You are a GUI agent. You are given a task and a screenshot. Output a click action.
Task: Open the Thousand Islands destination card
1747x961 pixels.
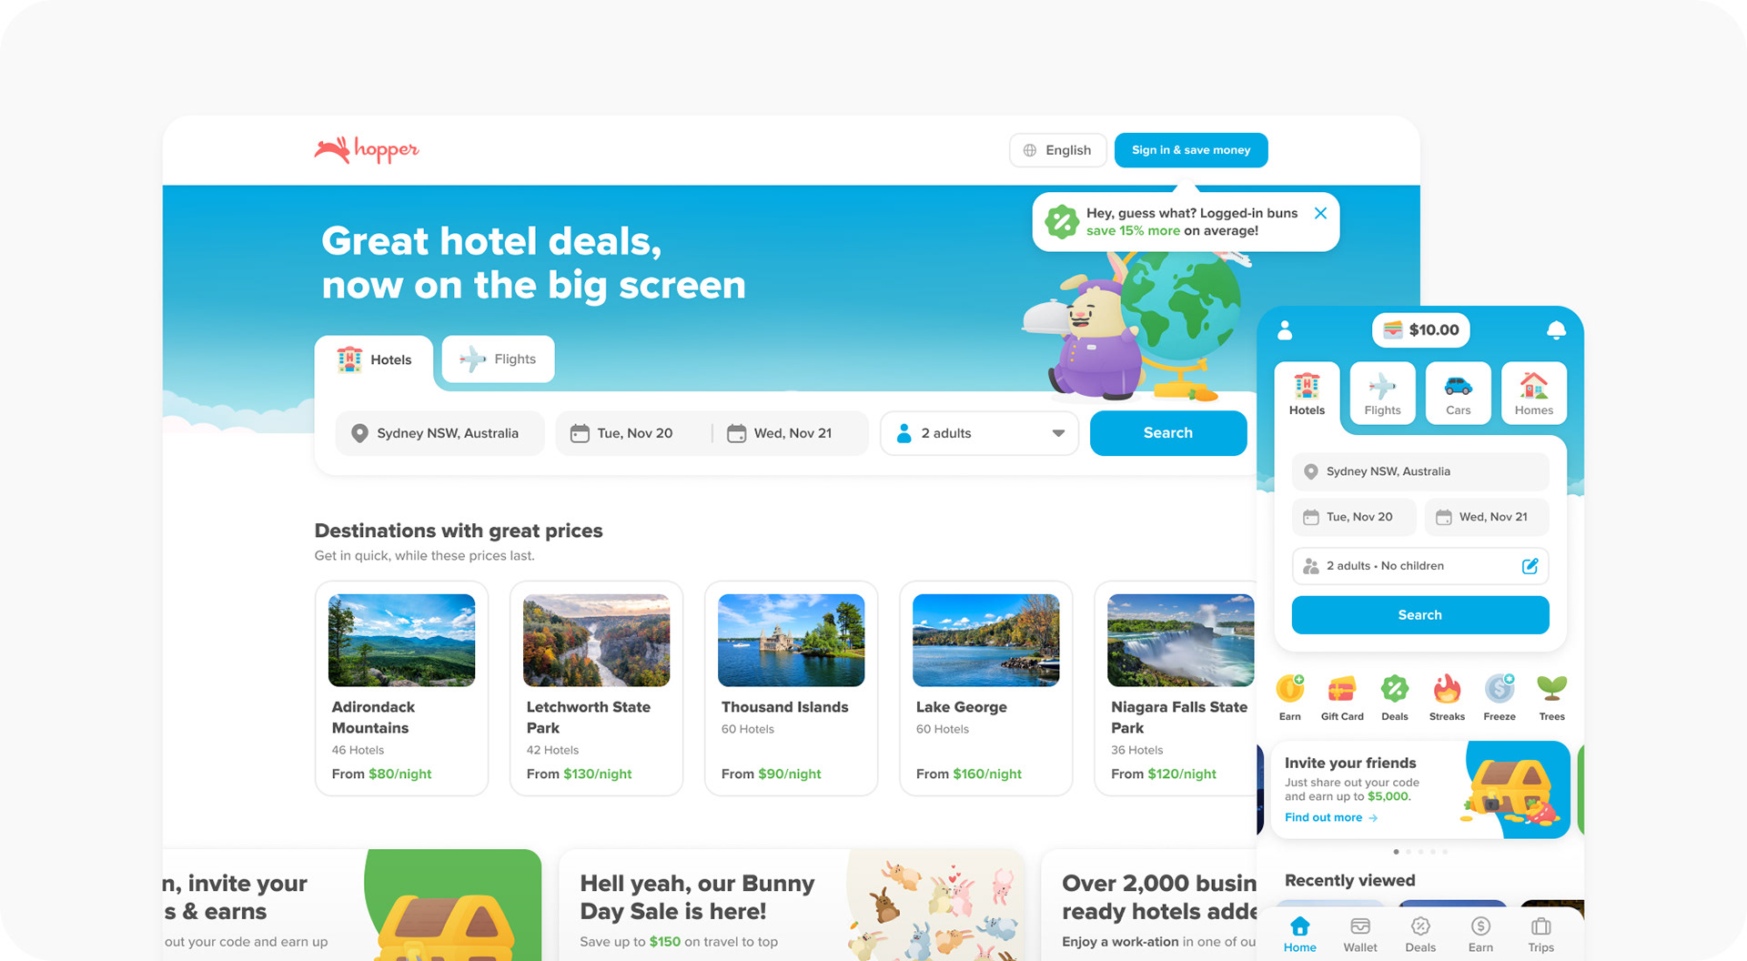point(791,688)
